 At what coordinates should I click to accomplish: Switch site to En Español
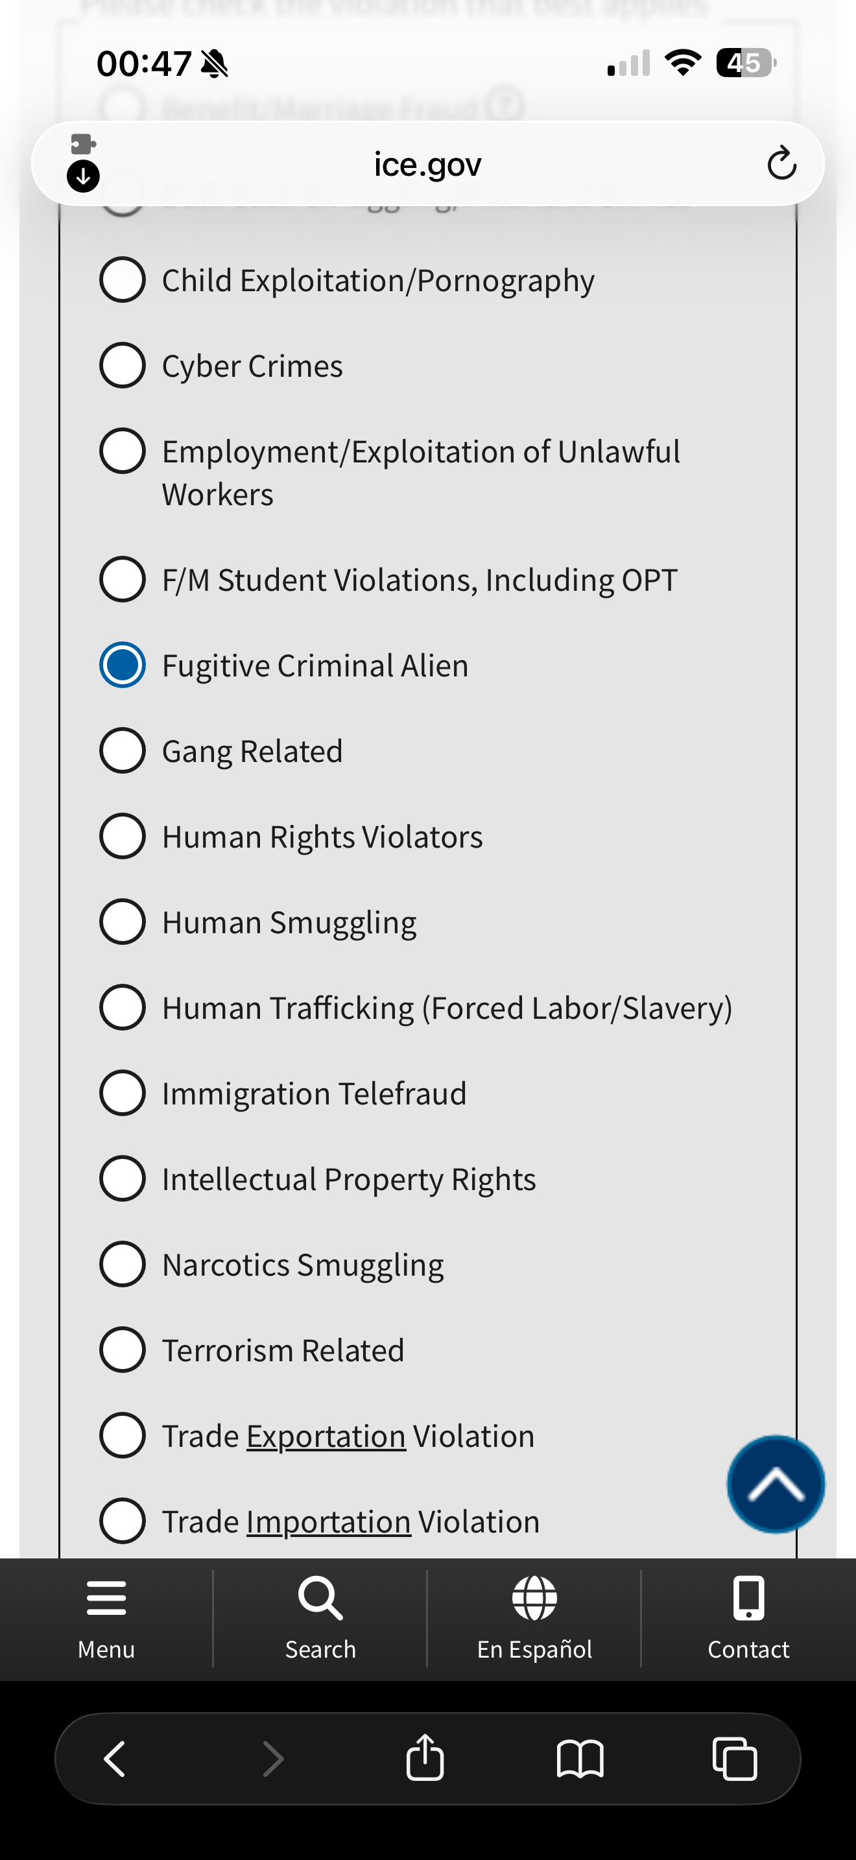point(534,1619)
